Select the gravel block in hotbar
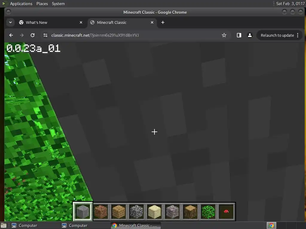 point(172,211)
